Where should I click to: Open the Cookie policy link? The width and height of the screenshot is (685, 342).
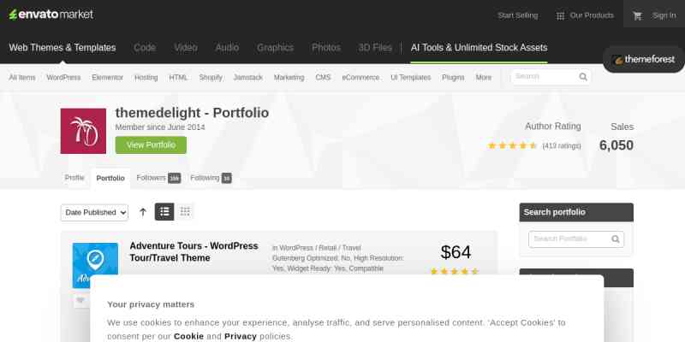(x=188, y=336)
